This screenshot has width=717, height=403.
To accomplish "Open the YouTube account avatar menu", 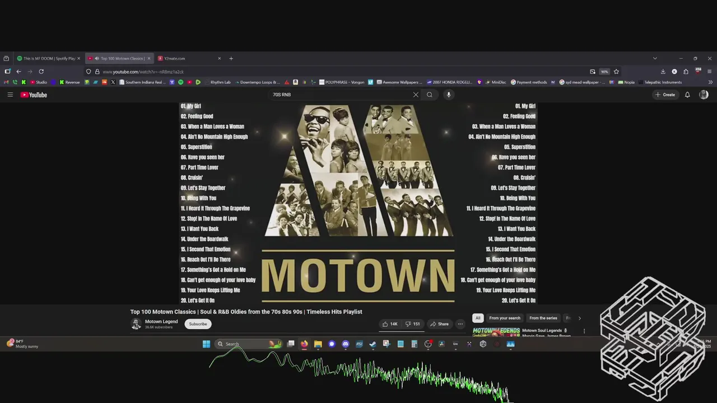I will (704, 95).
